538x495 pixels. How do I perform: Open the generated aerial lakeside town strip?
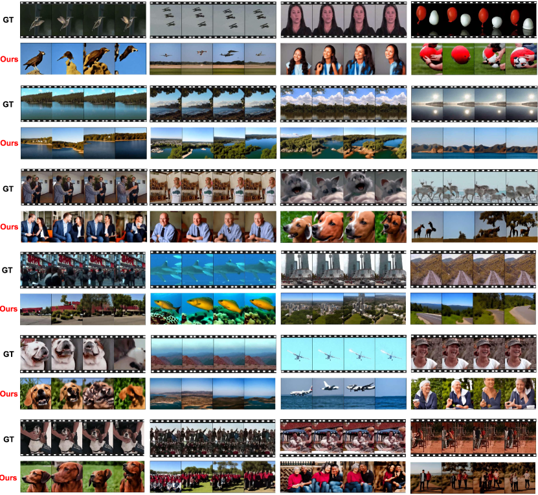click(213, 143)
